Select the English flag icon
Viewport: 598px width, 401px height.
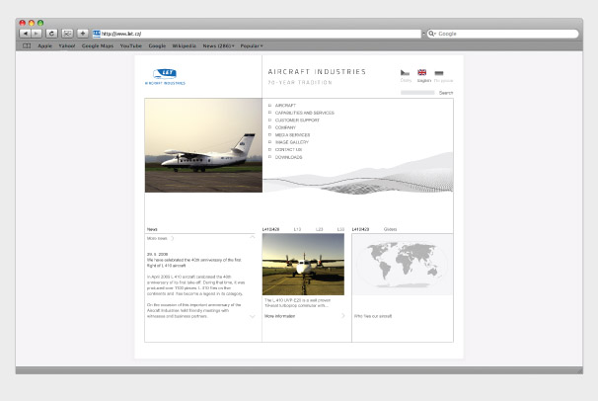422,73
